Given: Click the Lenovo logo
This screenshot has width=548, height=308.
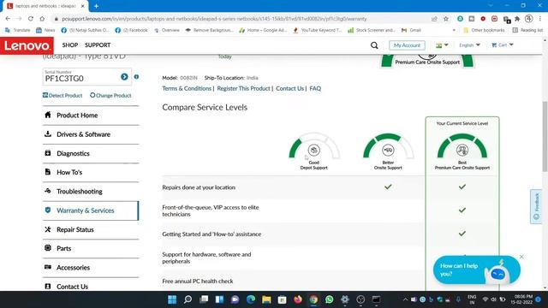Looking at the screenshot, I should pos(27,45).
